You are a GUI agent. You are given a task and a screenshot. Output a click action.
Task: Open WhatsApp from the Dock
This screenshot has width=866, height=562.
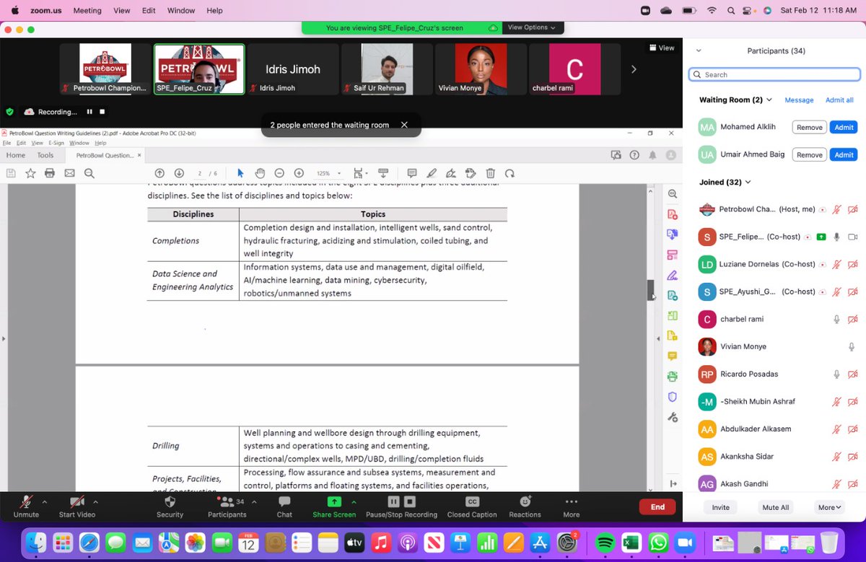click(657, 543)
